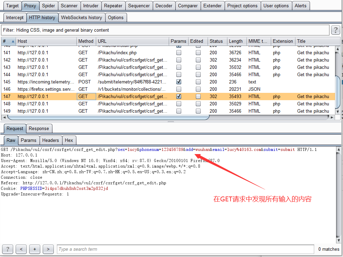Screen dimensions: 343x257
Task: Click the help icon at the bottom left
Action: coord(7,249)
